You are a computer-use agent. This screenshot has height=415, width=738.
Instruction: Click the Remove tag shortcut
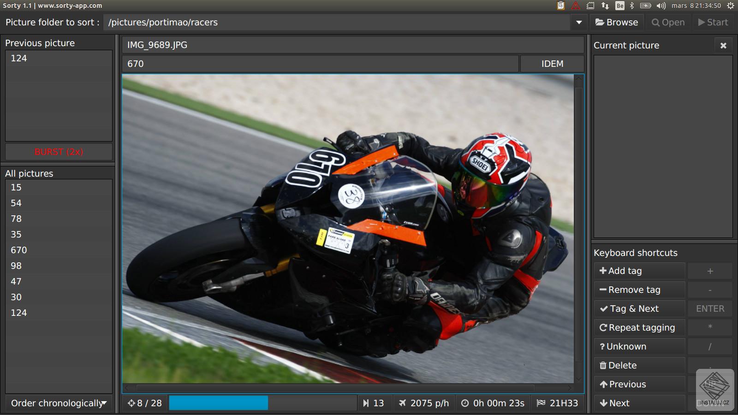coord(639,290)
